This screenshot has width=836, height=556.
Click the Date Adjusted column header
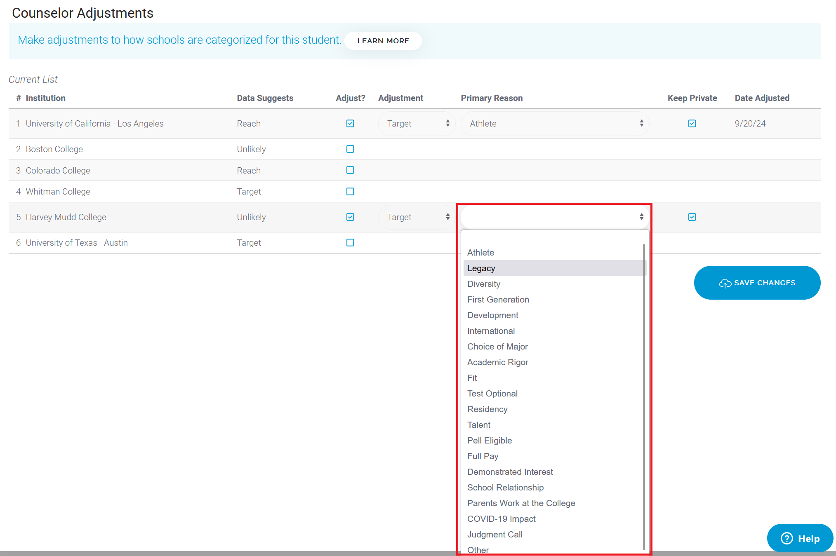tap(762, 98)
